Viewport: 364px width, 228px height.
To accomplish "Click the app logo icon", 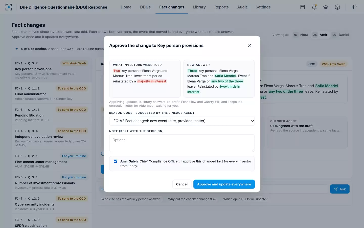I will 9,7.
